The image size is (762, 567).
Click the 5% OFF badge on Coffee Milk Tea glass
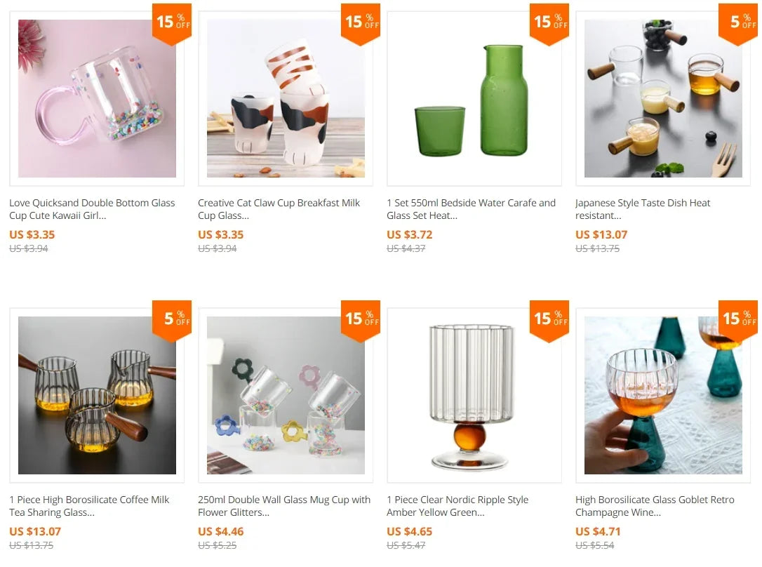click(x=172, y=321)
